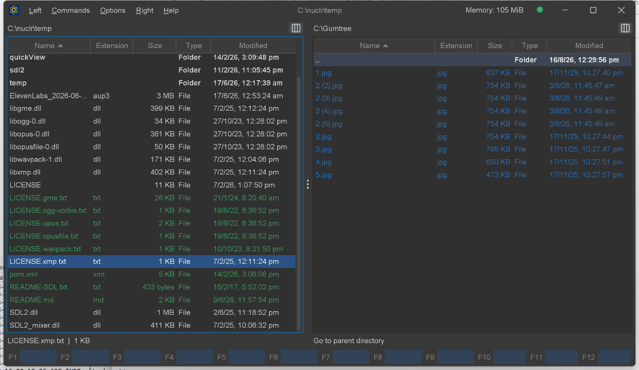This screenshot has height=370, width=639.
Task: Sort left panel by Type column
Action: click(194, 45)
